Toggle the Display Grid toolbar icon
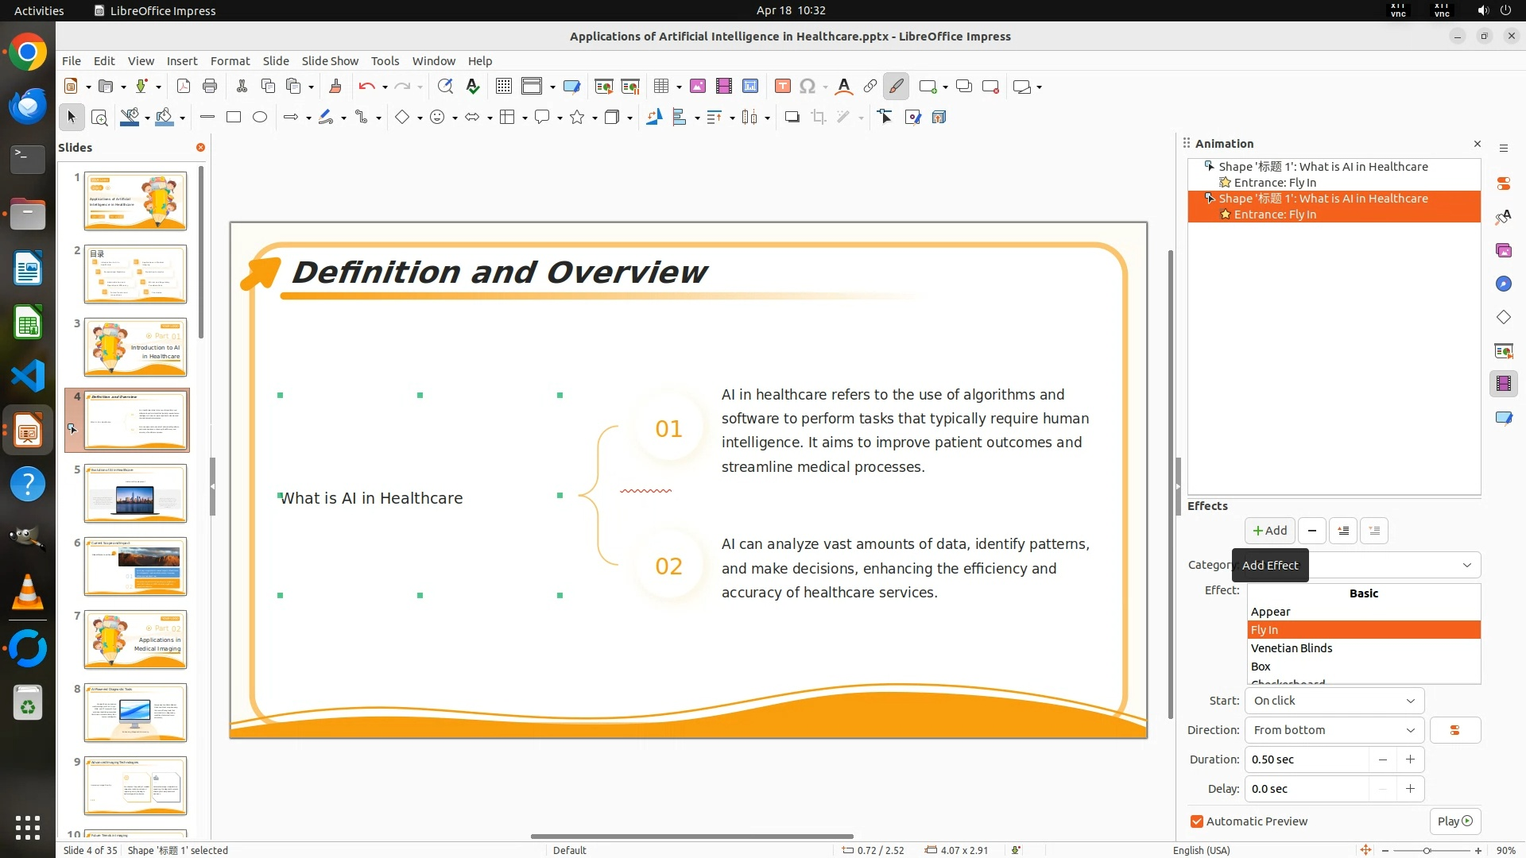 click(x=504, y=87)
